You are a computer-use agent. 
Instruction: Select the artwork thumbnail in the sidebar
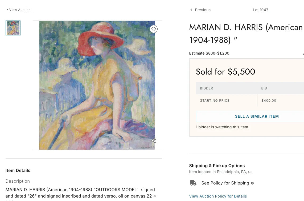click(x=13, y=28)
